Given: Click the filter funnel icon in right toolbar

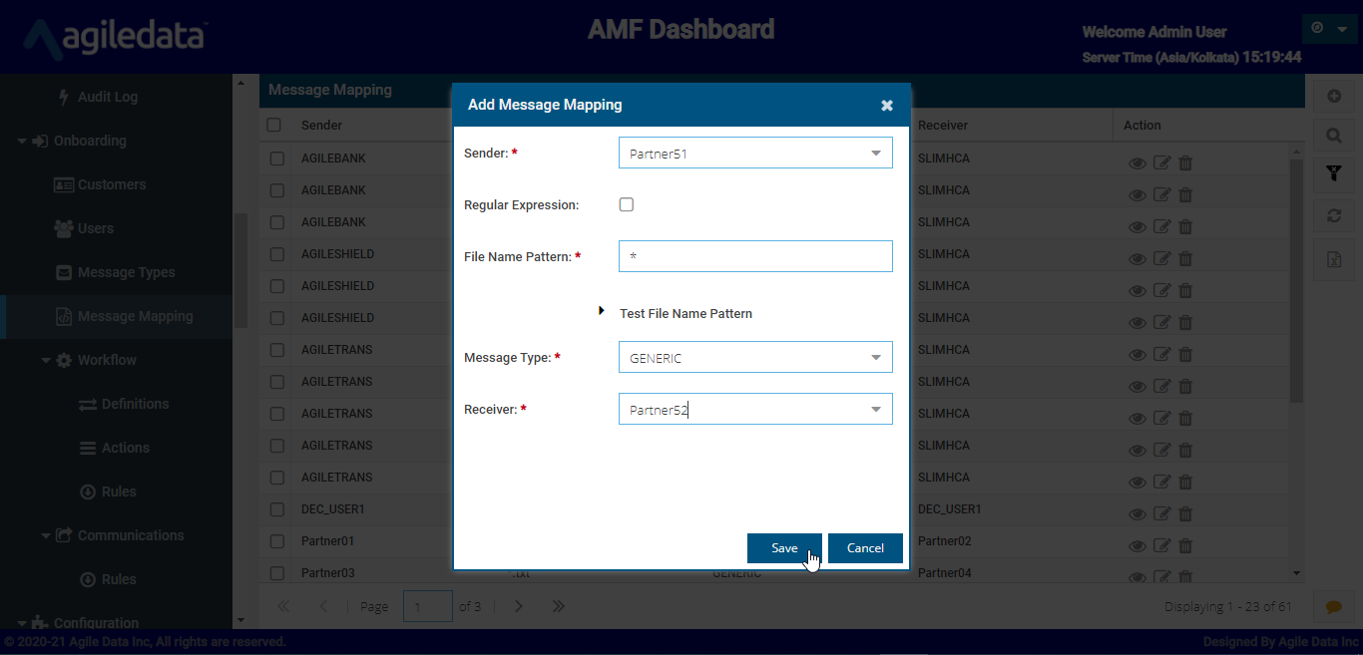Looking at the screenshot, I should coord(1333,174).
